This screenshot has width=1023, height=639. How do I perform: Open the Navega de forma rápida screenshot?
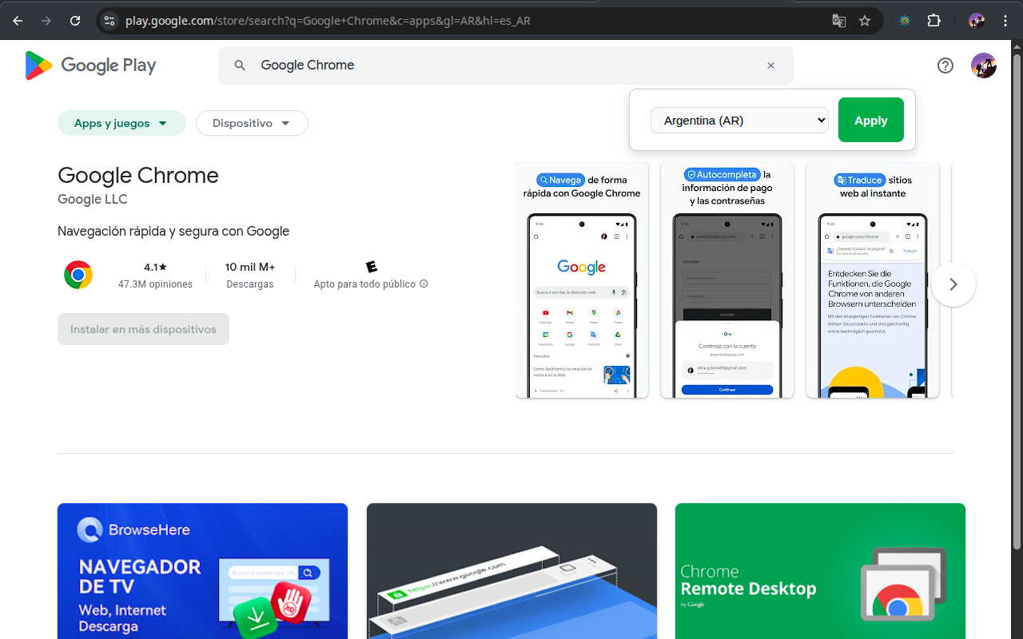click(x=582, y=280)
